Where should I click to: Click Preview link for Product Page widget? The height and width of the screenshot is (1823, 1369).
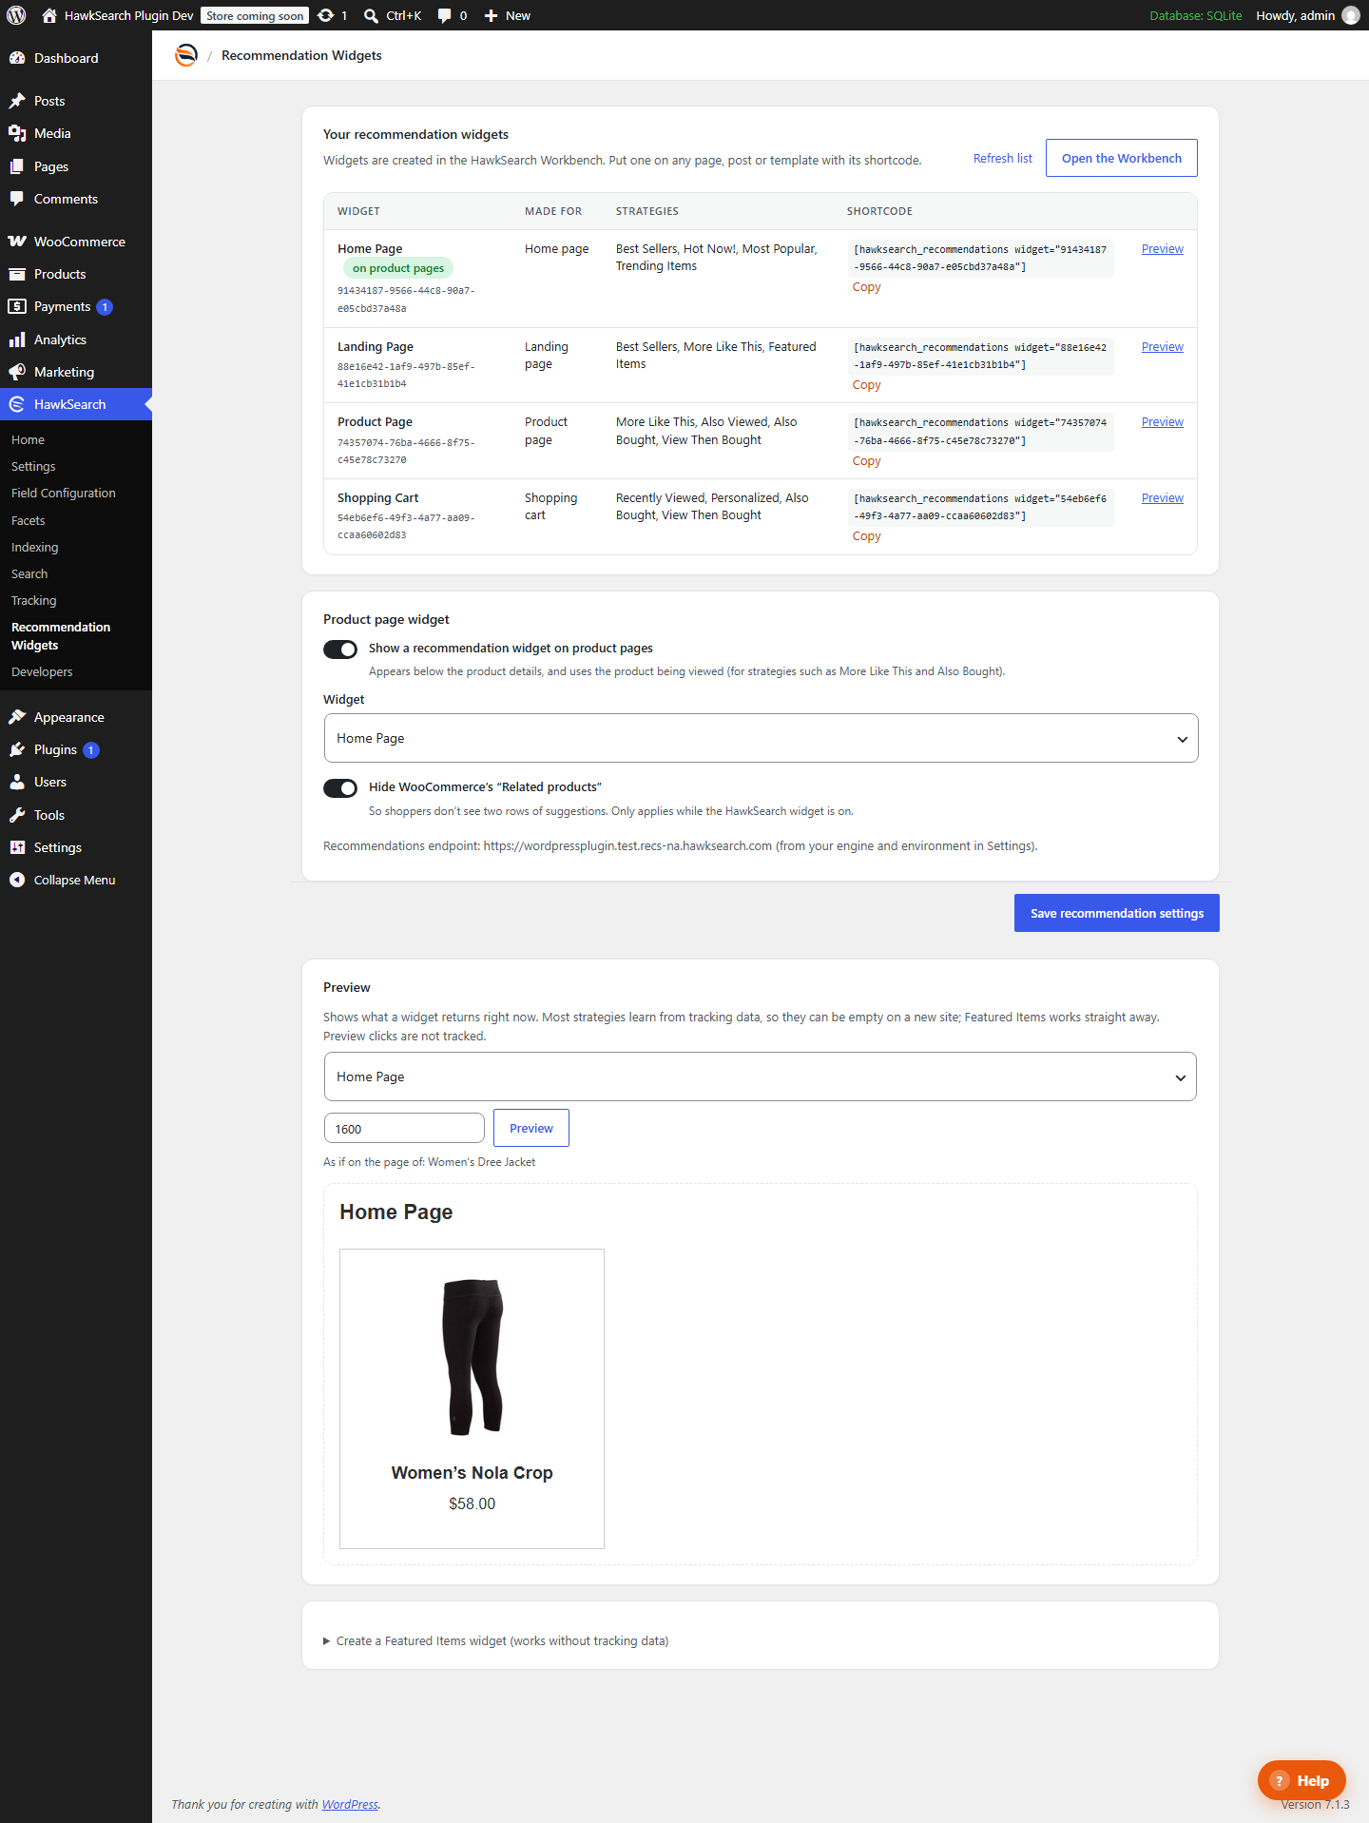[x=1163, y=422]
